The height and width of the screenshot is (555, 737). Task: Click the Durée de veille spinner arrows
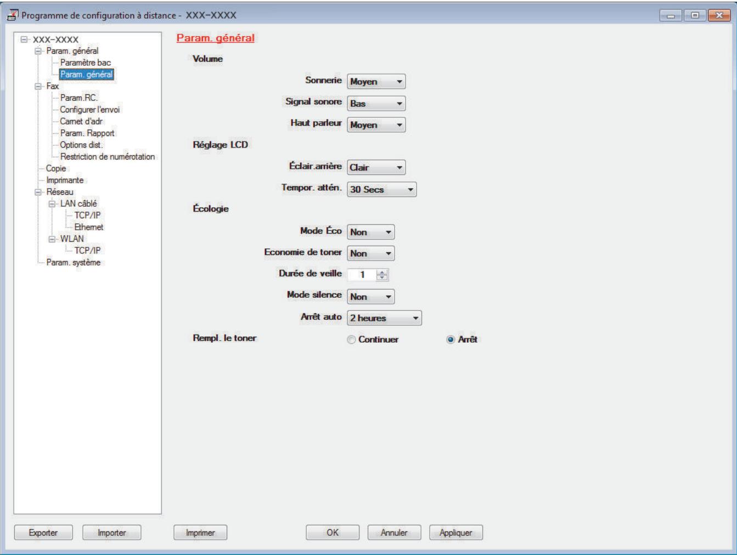coord(382,275)
